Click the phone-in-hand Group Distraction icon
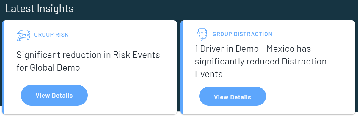Screen dimensions: 358x118 (201, 34)
